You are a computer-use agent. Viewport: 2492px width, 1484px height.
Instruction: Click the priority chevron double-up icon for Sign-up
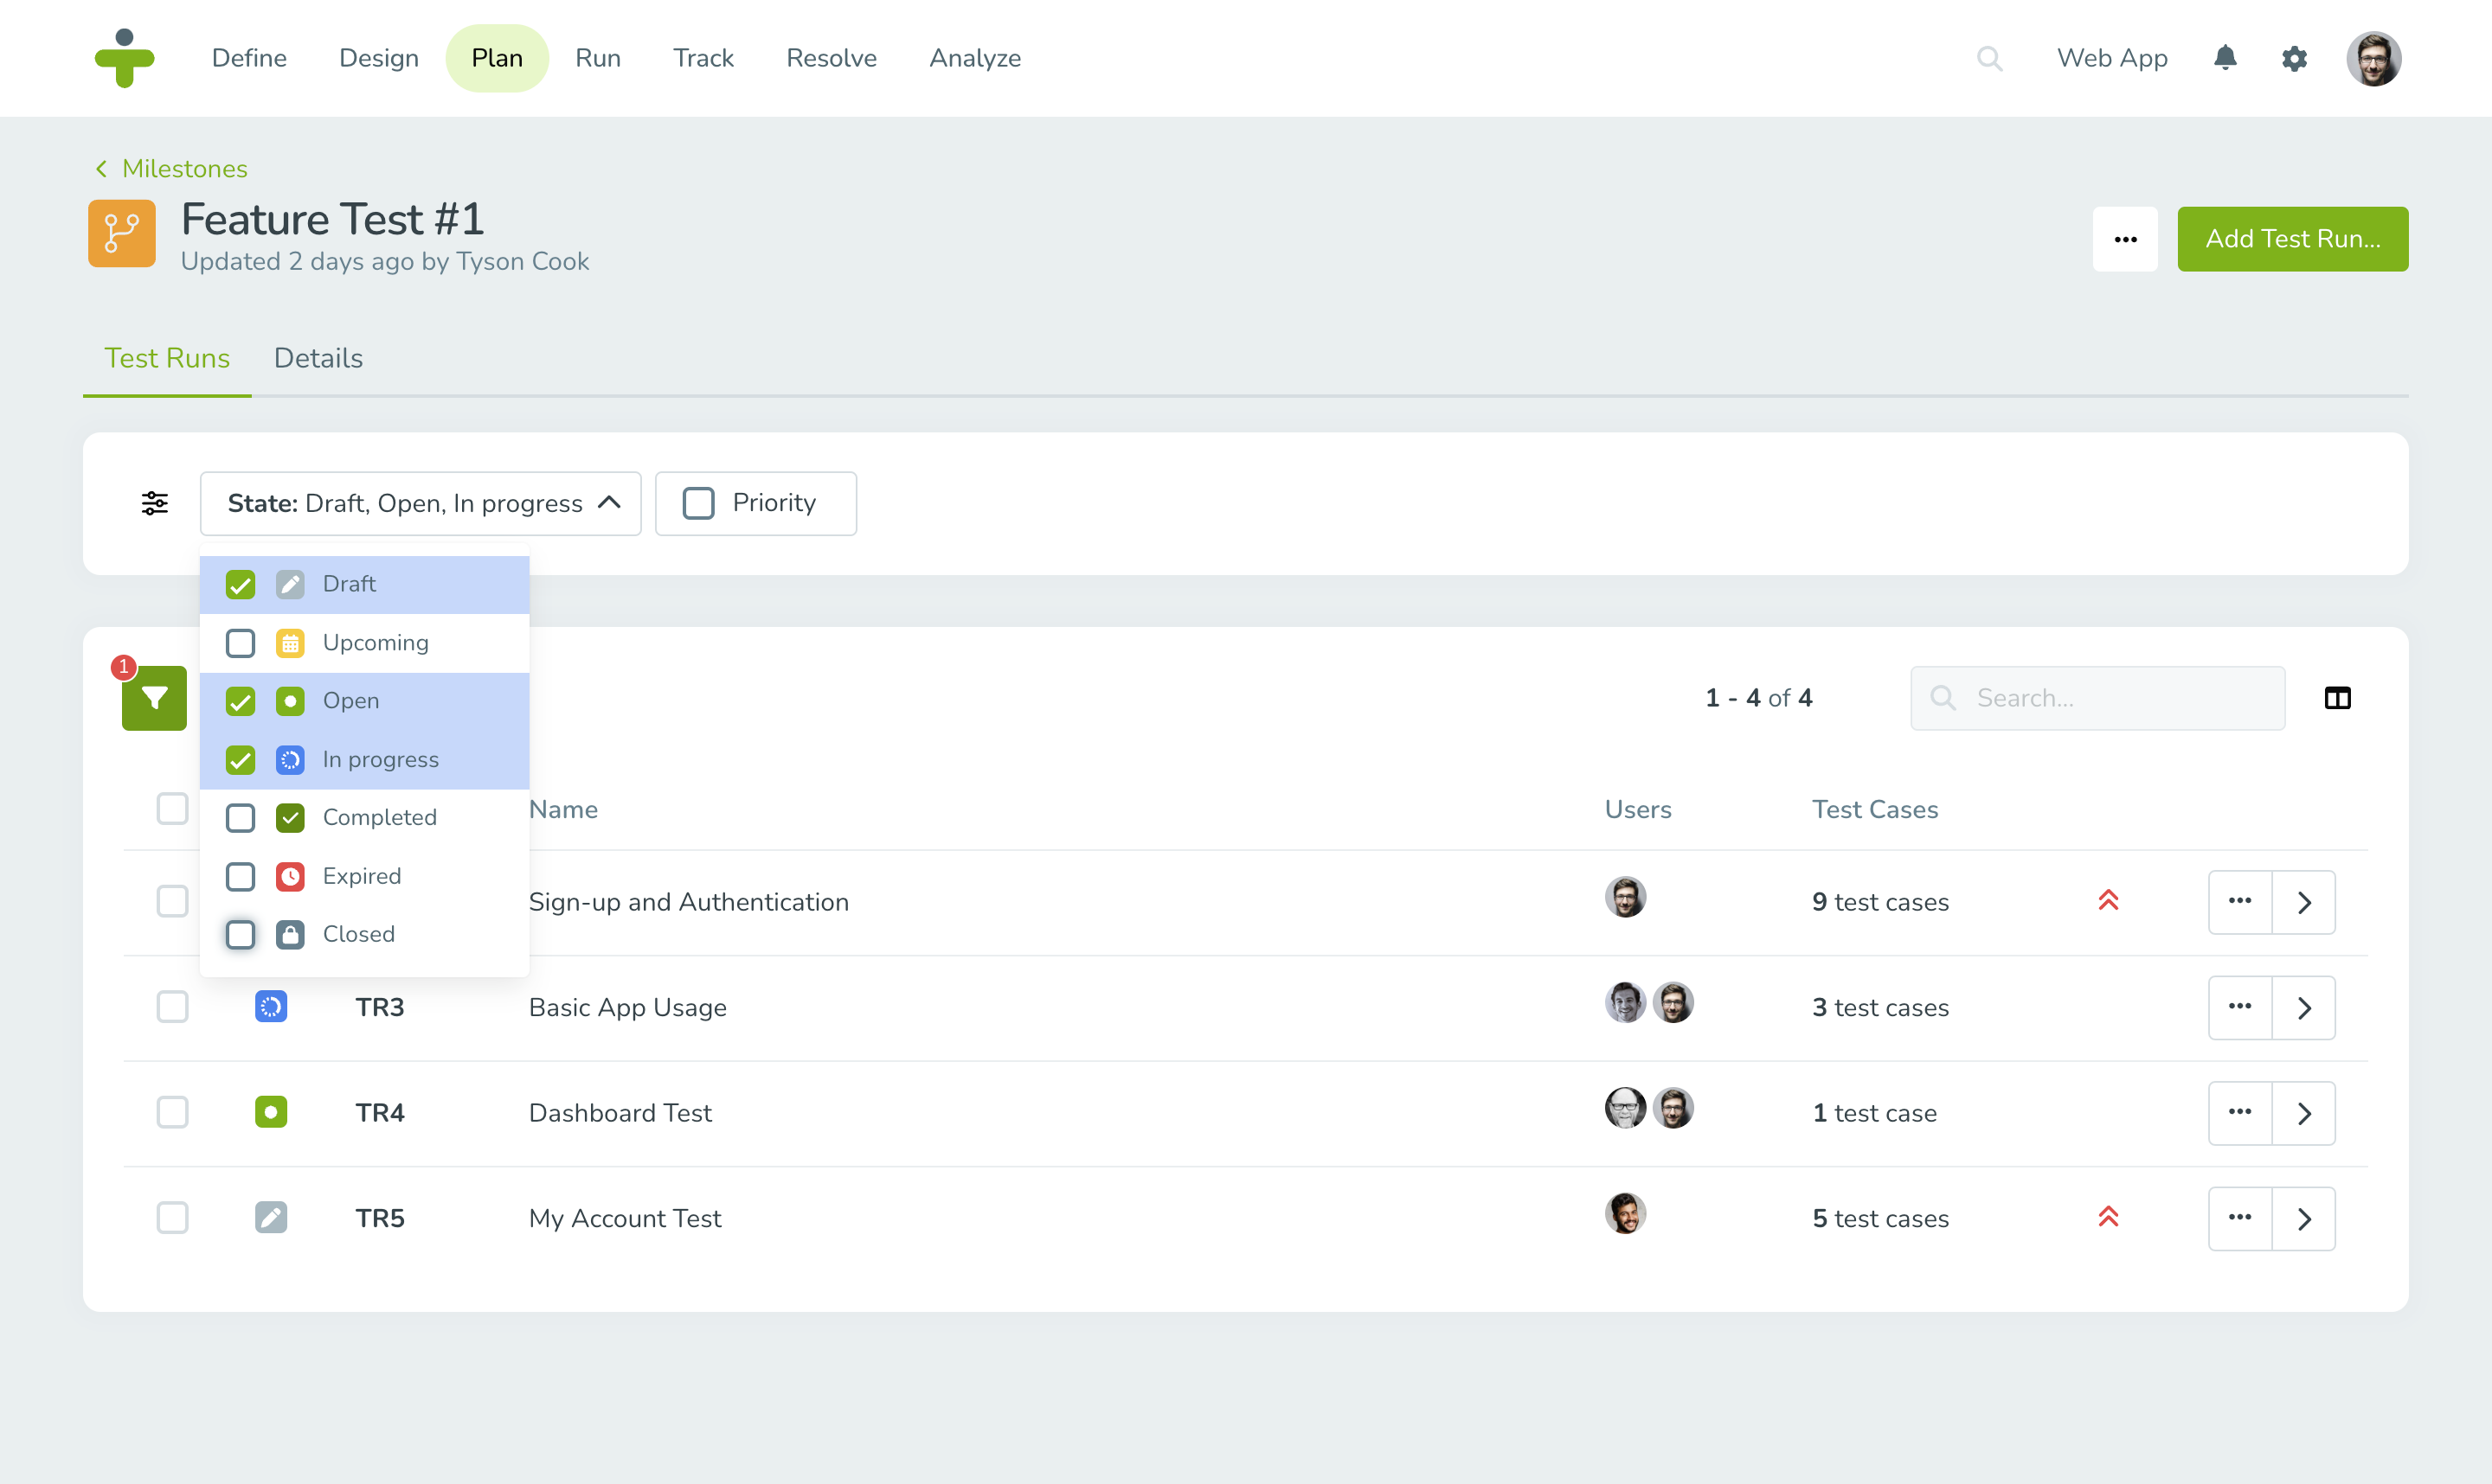tap(2109, 901)
